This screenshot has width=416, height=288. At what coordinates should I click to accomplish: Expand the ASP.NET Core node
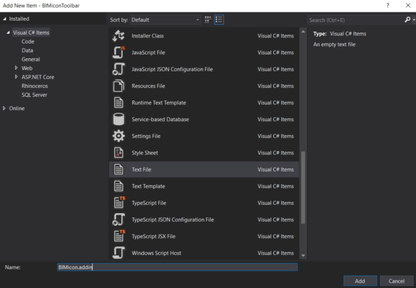(16, 77)
